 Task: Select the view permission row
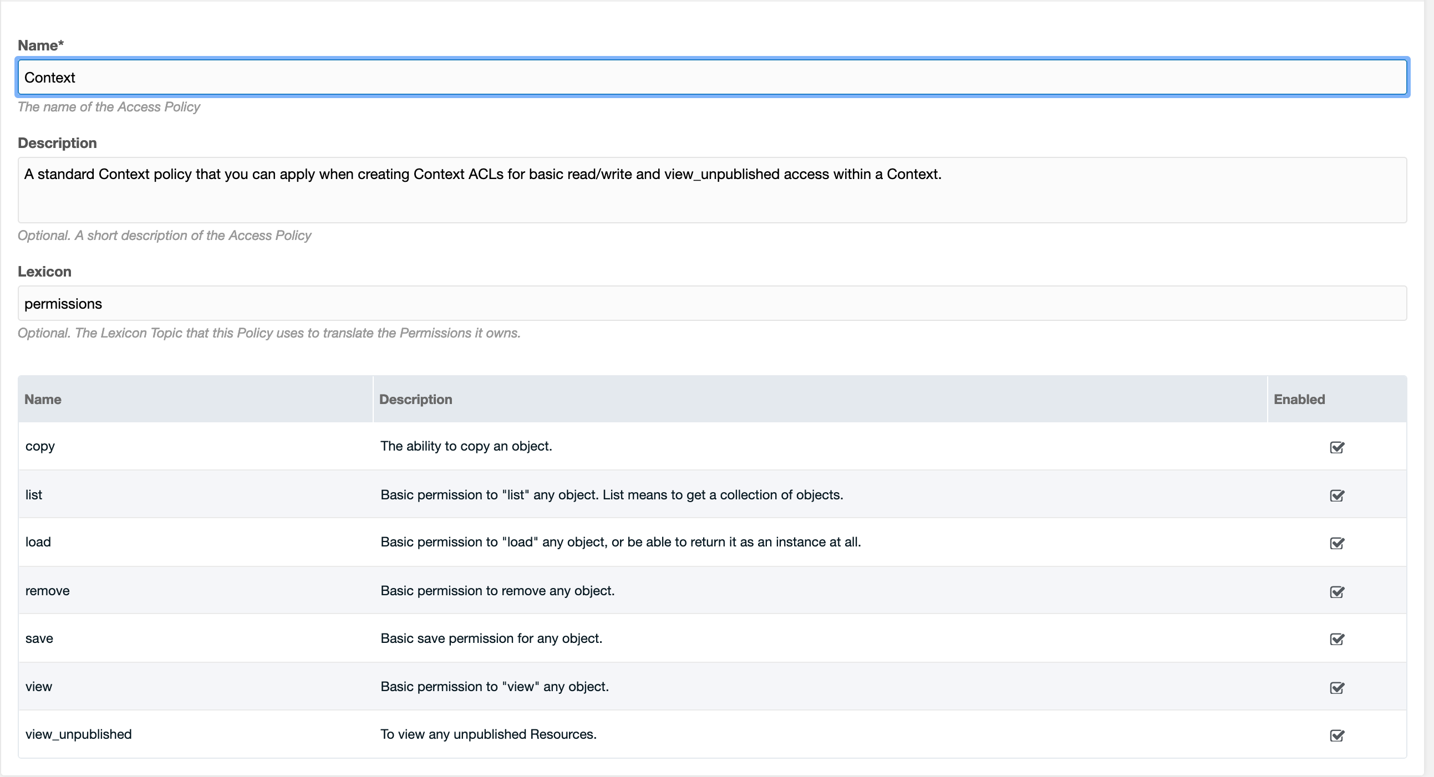click(612, 686)
